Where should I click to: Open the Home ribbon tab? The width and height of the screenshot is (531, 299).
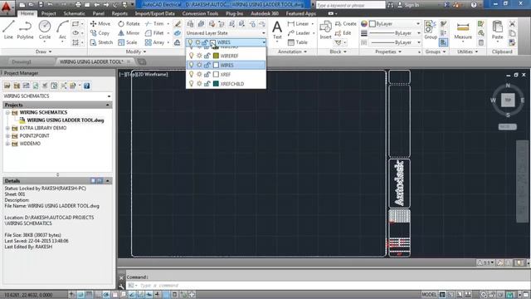click(27, 13)
